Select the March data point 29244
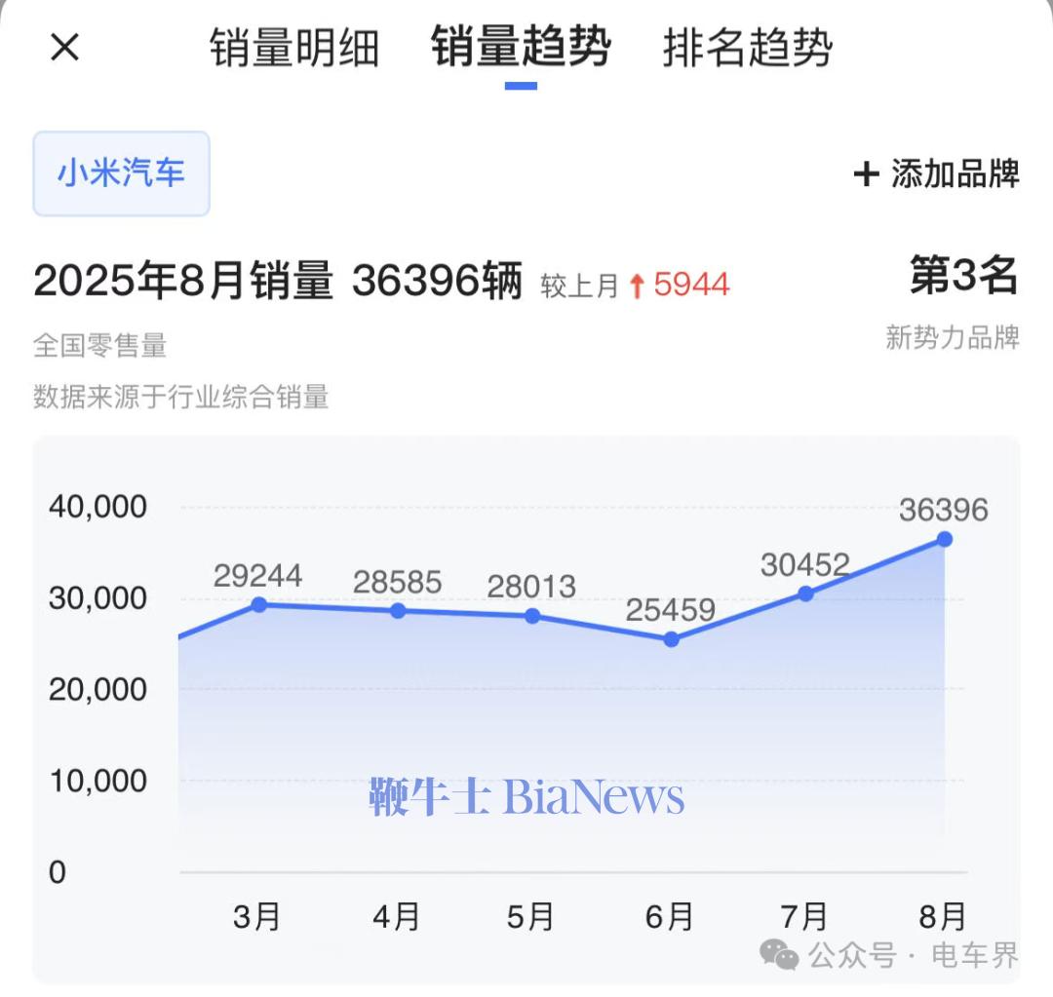The height and width of the screenshot is (997, 1053). 258,604
